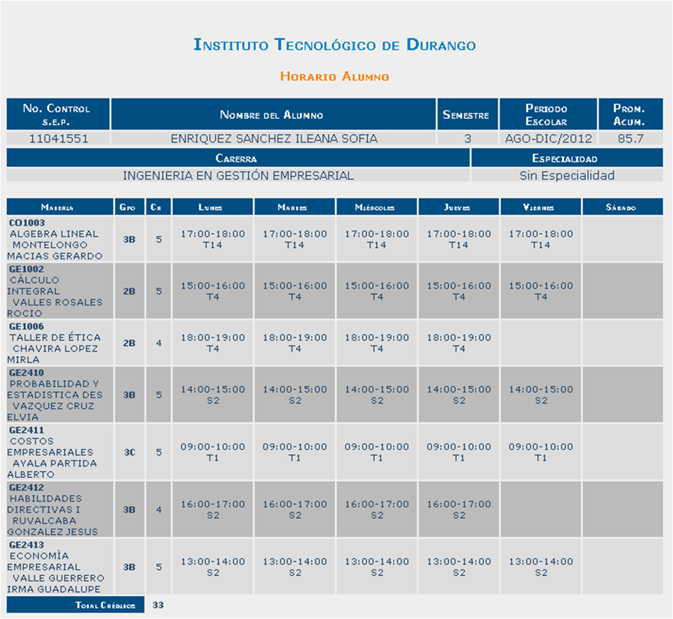Click the TALLER DE ÉTICA course name
The image size is (673, 619).
coord(55,337)
